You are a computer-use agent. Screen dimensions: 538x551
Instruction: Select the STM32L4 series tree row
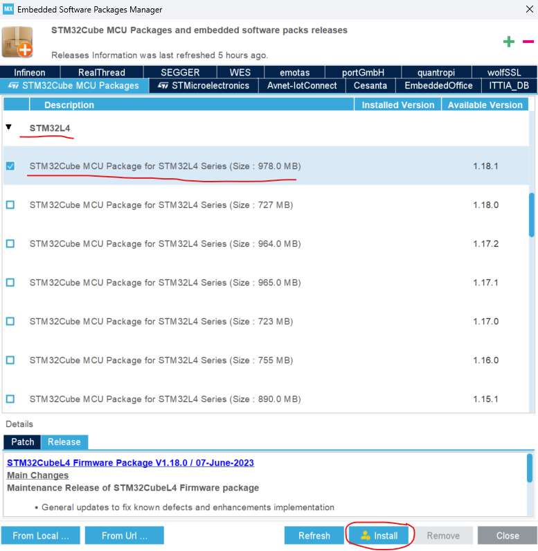point(266,128)
